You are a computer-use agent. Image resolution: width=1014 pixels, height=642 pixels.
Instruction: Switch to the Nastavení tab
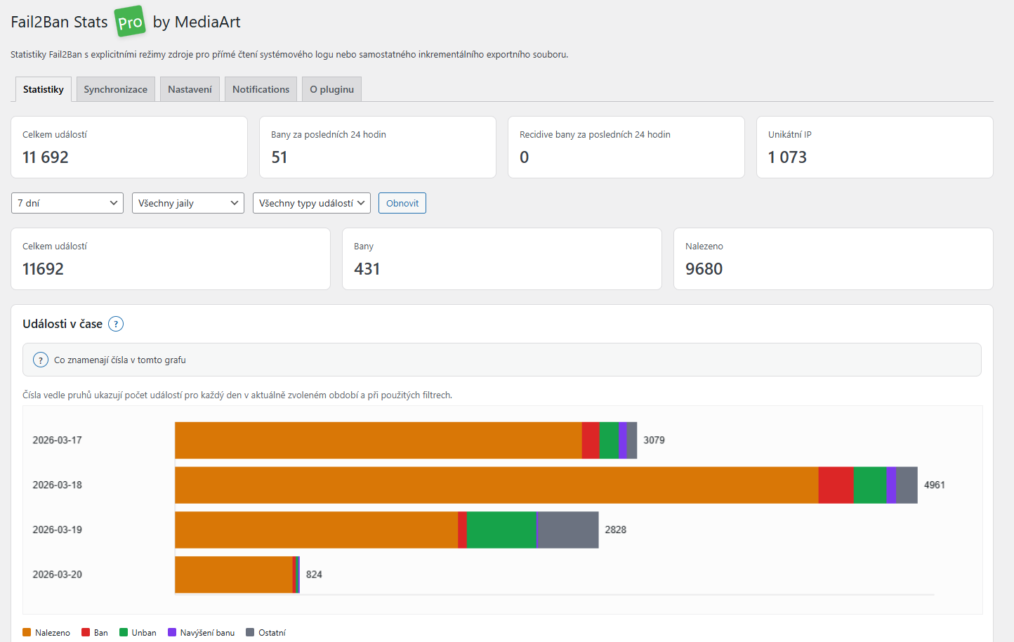coord(190,89)
